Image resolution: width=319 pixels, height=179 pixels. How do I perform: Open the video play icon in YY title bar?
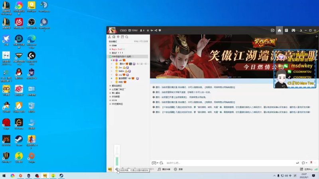[273, 31]
